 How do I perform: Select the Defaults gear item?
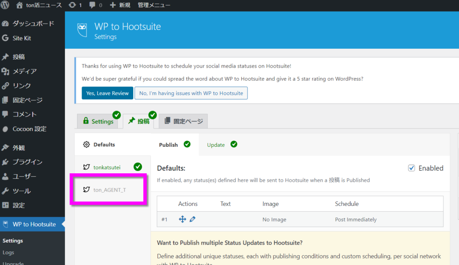point(113,145)
